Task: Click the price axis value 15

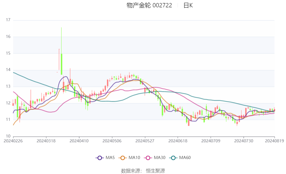Action: click(x=8, y=53)
